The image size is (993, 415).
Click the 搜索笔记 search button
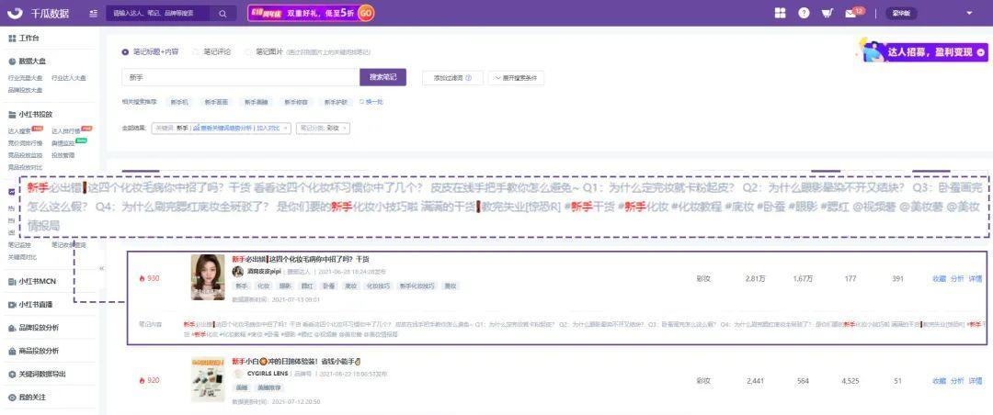point(382,78)
